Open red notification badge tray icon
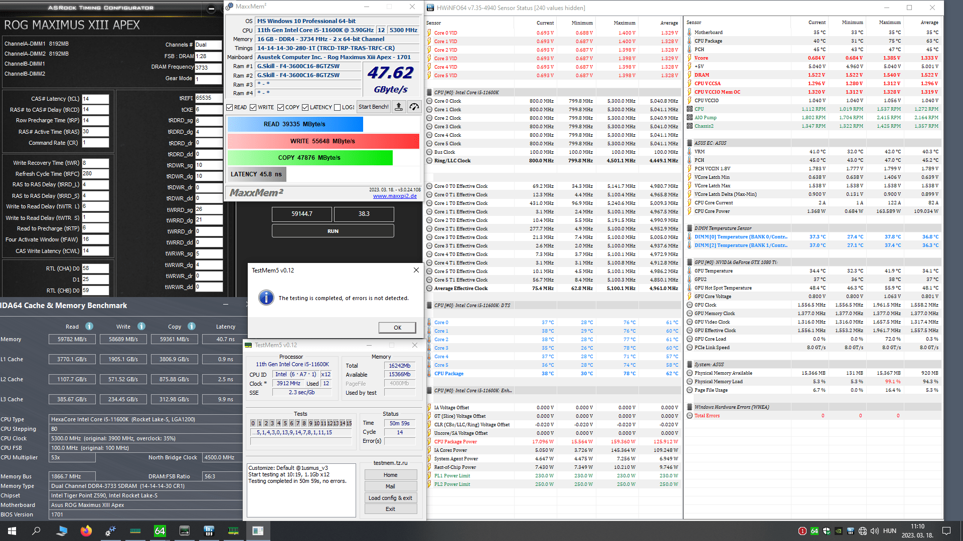The height and width of the screenshot is (541, 963). (x=802, y=531)
